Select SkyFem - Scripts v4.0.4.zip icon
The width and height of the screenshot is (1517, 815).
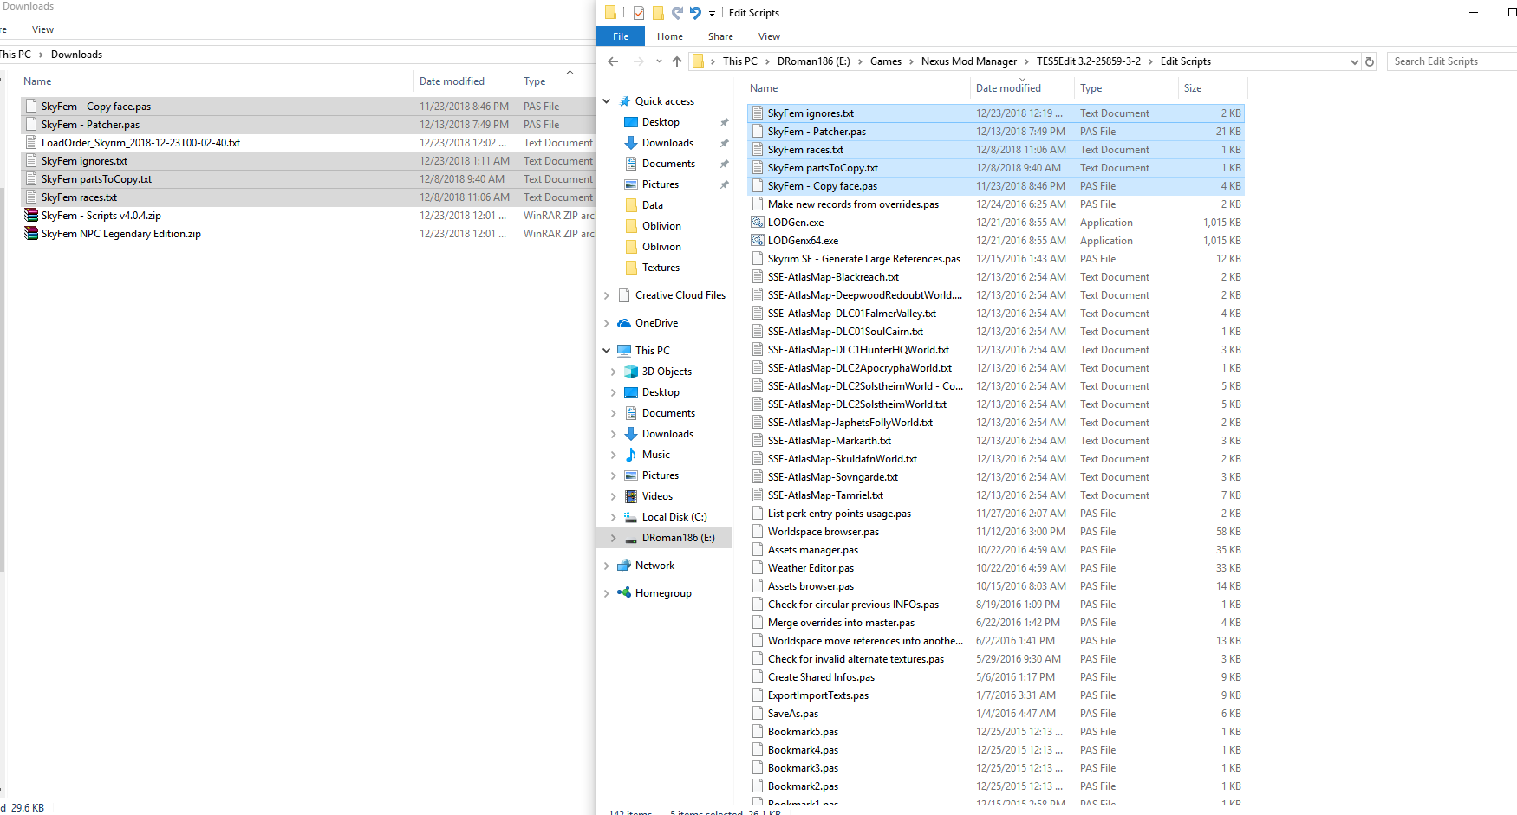pyautogui.click(x=31, y=216)
